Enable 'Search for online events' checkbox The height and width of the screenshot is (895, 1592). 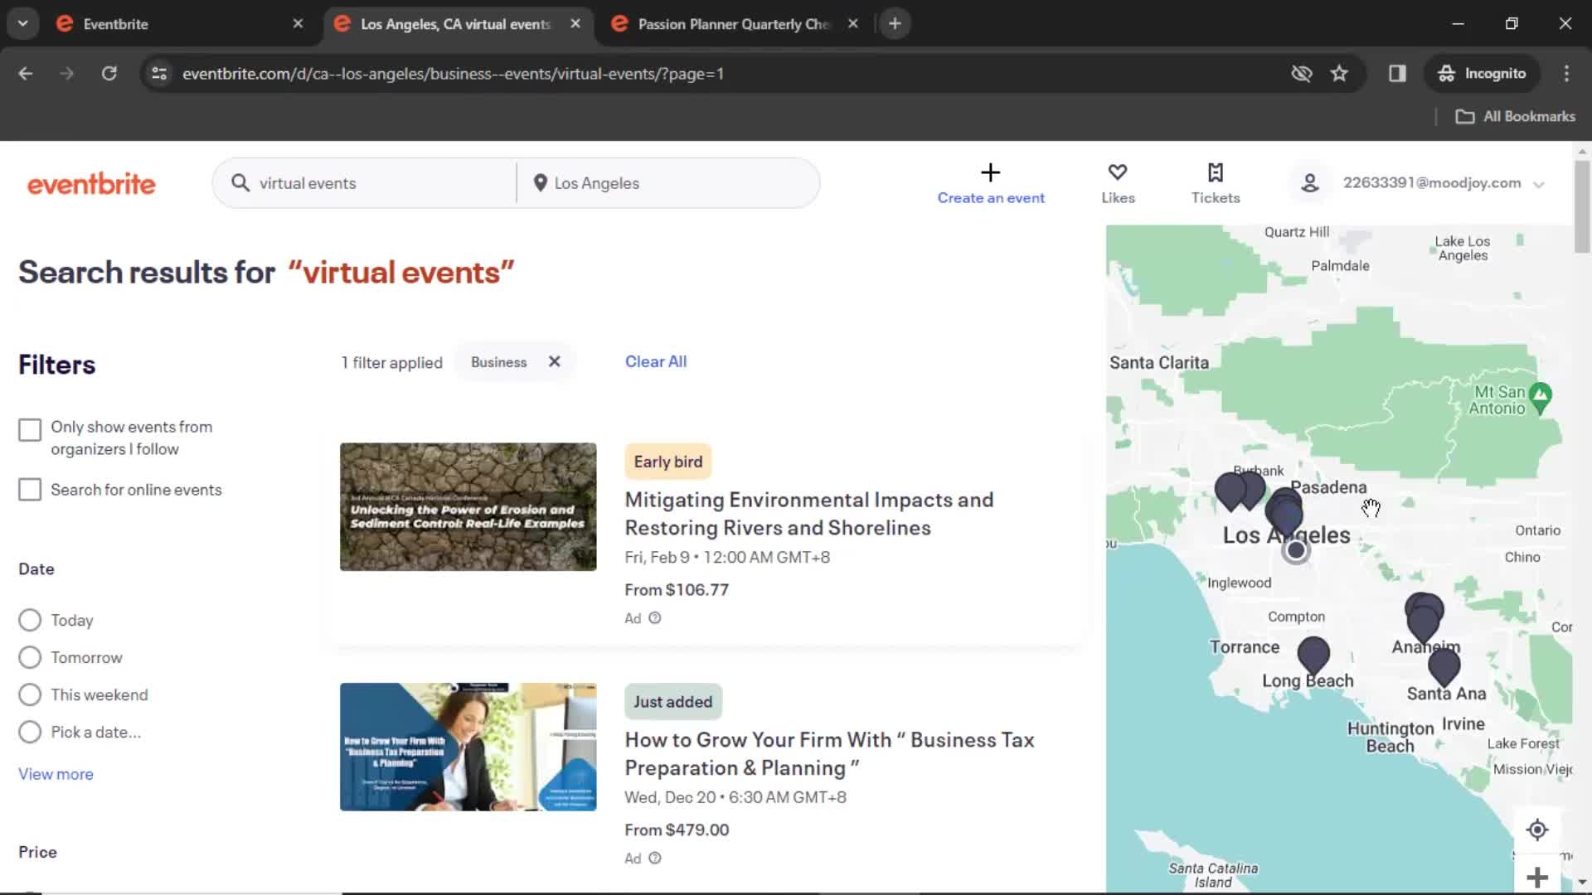point(30,488)
